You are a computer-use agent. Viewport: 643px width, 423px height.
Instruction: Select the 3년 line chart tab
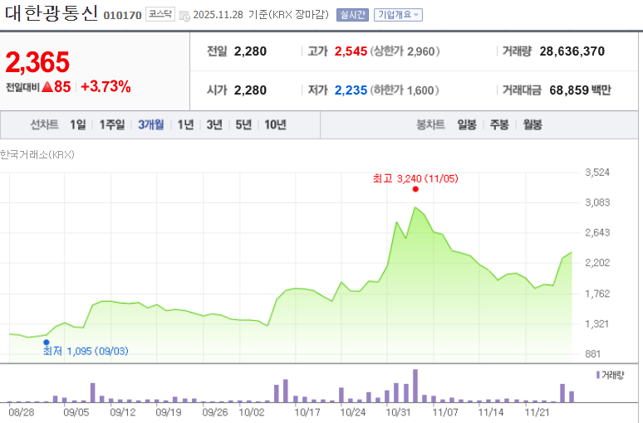[x=214, y=124]
